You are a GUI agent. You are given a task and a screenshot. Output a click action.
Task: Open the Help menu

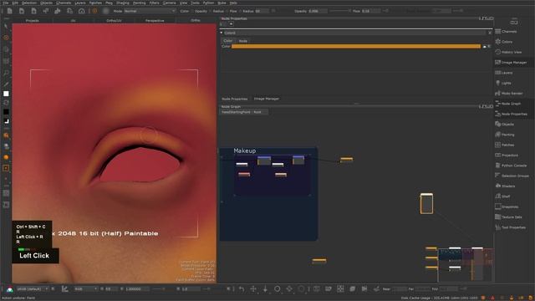click(233, 3)
